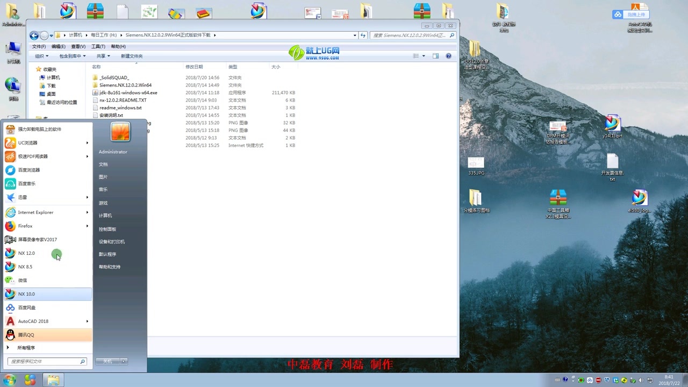The height and width of the screenshot is (387, 688).
Task: Click the File Explorer taskbar button
Action: click(53, 380)
